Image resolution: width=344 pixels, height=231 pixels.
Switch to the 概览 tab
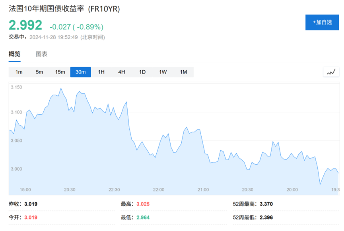tap(14, 54)
